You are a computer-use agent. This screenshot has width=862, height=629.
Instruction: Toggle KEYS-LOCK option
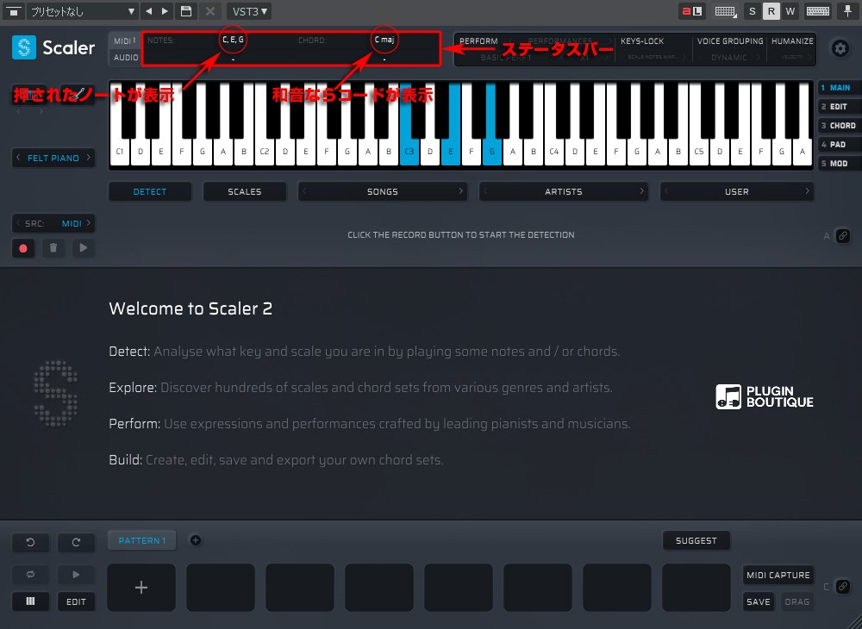pyautogui.click(x=642, y=41)
